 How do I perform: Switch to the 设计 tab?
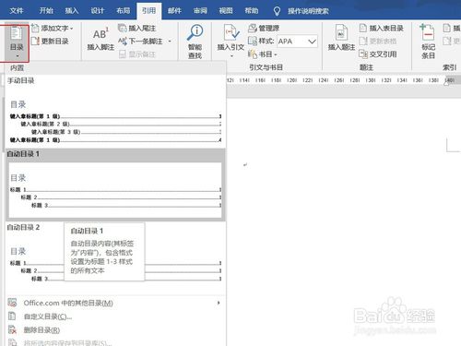coord(98,11)
